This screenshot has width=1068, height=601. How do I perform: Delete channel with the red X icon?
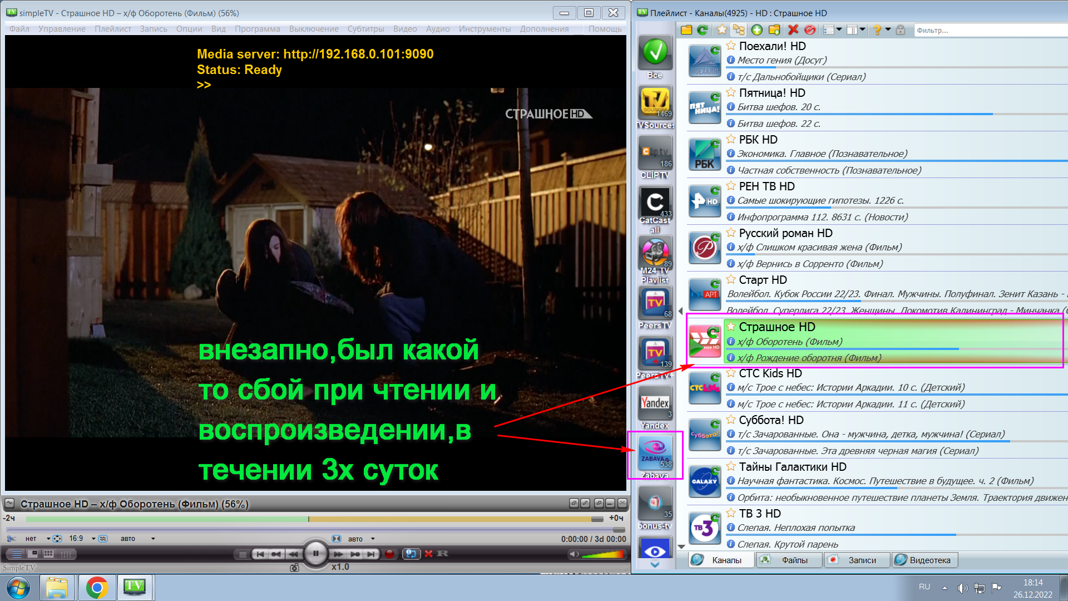(793, 30)
